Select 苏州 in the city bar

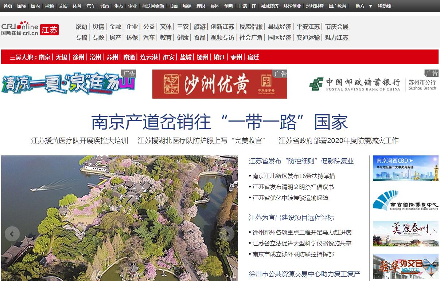pyautogui.click(x=112, y=57)
